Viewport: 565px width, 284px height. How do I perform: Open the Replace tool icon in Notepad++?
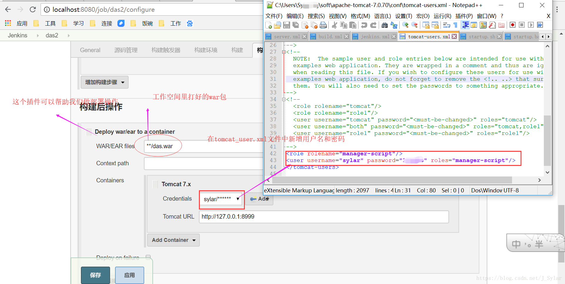point(394,25)
